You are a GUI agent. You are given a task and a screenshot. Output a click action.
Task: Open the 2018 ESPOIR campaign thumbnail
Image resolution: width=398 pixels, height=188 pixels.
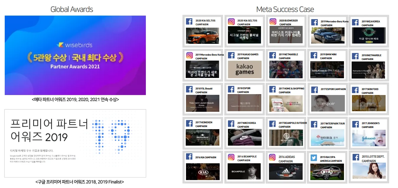point(244,103)
